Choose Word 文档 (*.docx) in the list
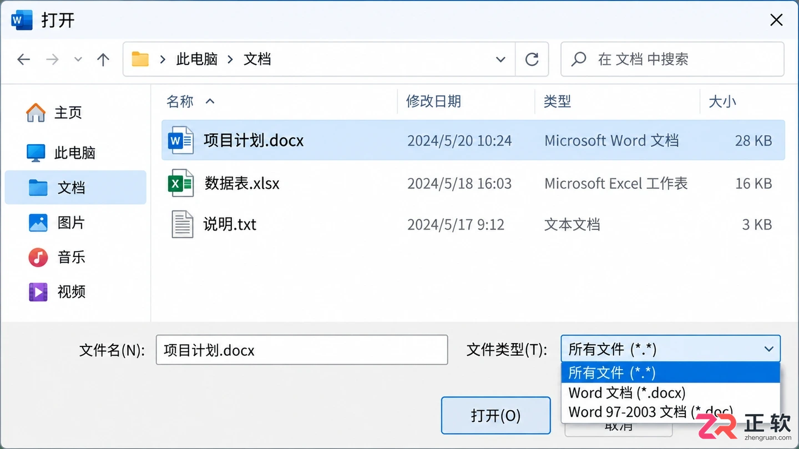The height and width of the screenshot is (449, 799). tap(670, 392)
